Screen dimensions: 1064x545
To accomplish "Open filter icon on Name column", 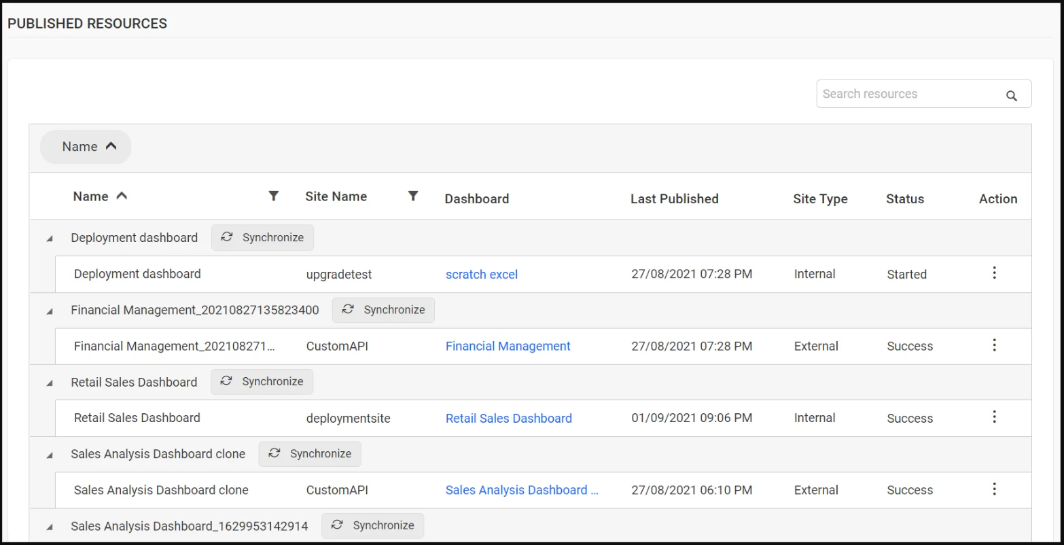I will pos(273,196).
